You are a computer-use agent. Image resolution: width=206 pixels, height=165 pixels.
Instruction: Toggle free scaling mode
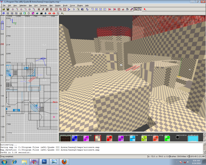92,9
